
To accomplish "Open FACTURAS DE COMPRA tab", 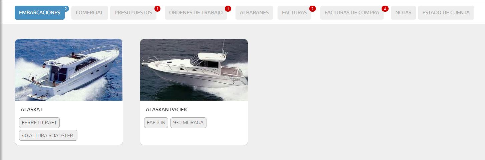I will pyautogui.click(x=352, y=13).
